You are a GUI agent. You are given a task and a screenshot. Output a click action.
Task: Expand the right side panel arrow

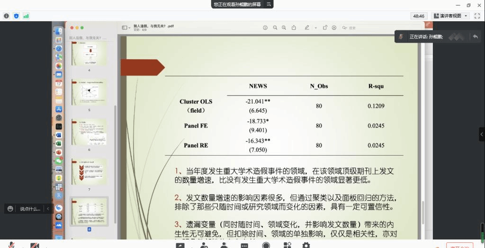(x=482, y=134)
